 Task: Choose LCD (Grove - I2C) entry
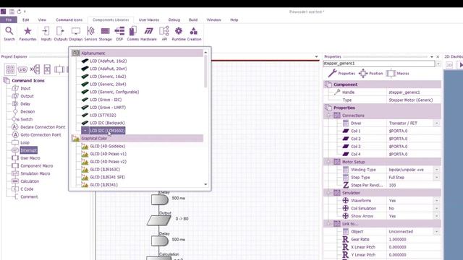[106, 100]
